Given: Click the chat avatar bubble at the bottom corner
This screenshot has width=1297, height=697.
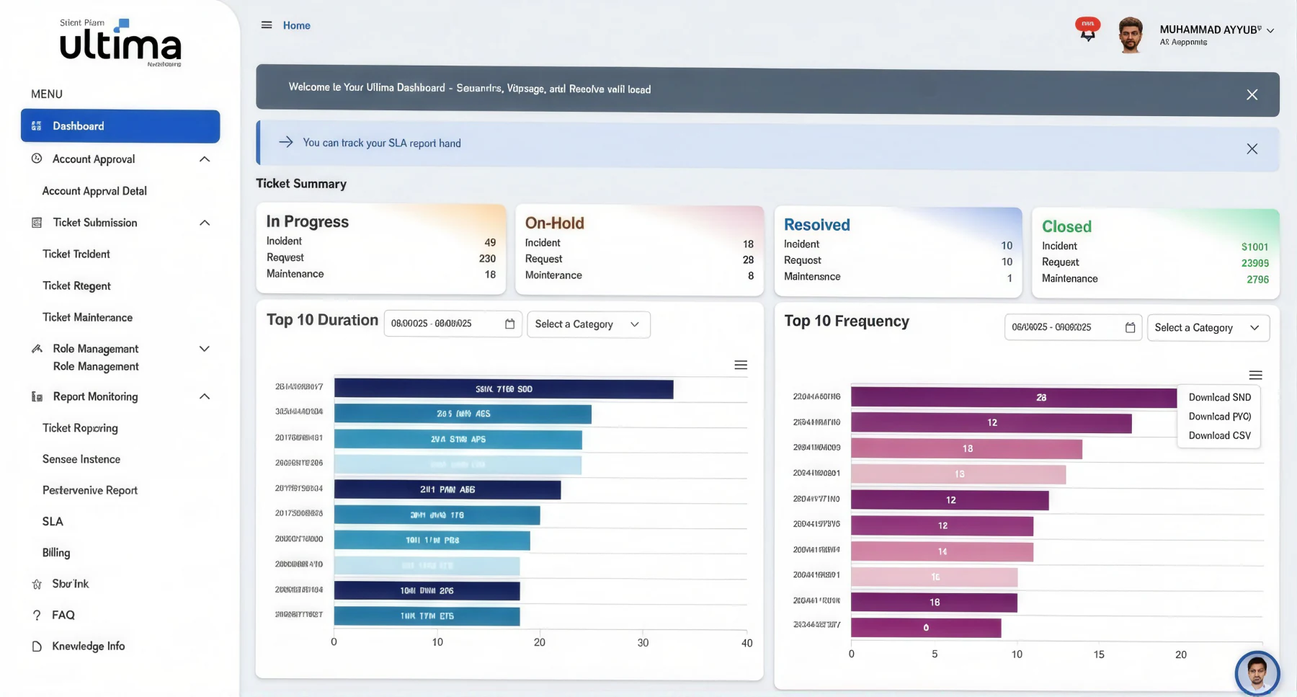Looking at the screenshot, I should [x=1257, y=674].
